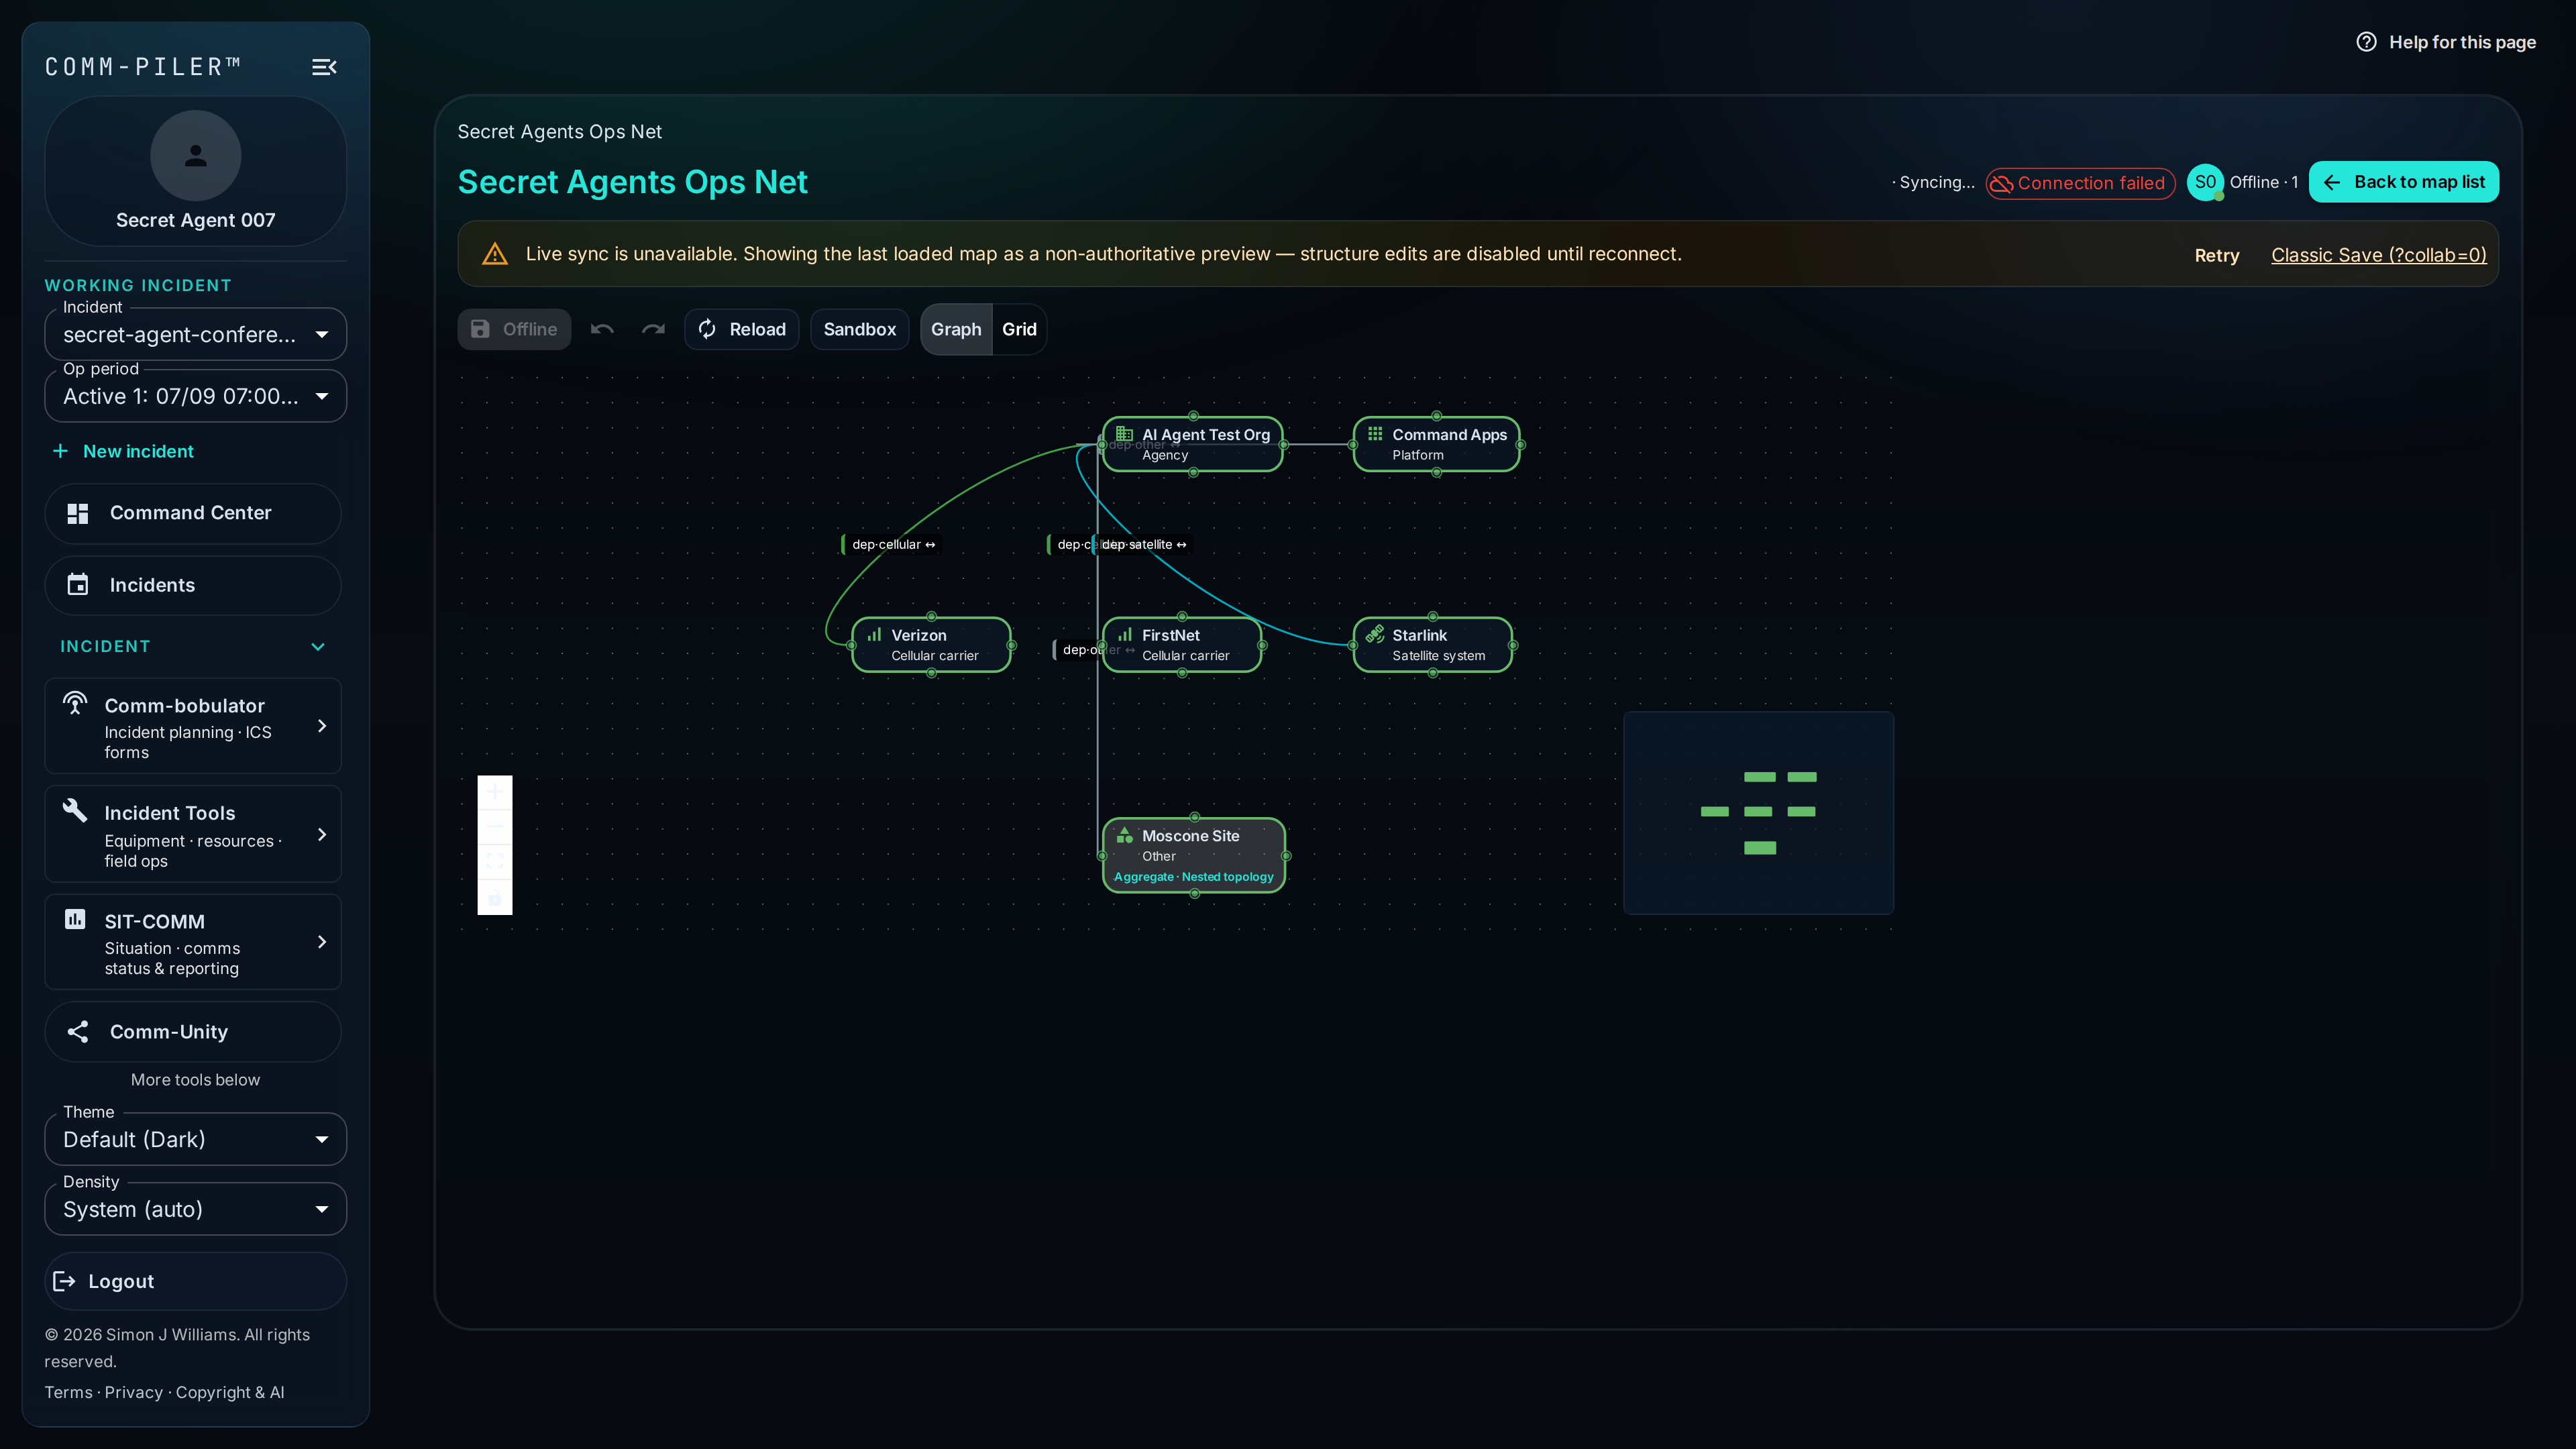
Task: Open the Incident selector dropdown
Action: (195, 334)
